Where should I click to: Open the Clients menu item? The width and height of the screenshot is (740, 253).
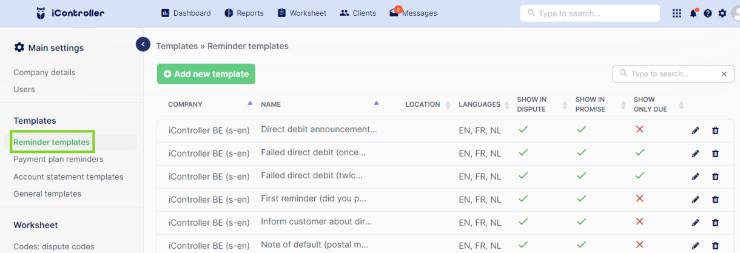(358, 13)
